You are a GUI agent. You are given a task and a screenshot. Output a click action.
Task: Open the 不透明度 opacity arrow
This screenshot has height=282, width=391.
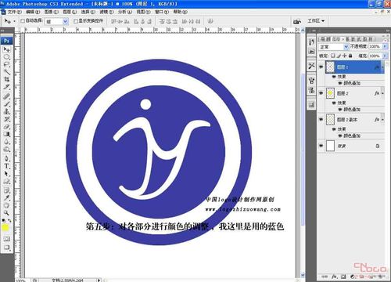coord(385,46)
